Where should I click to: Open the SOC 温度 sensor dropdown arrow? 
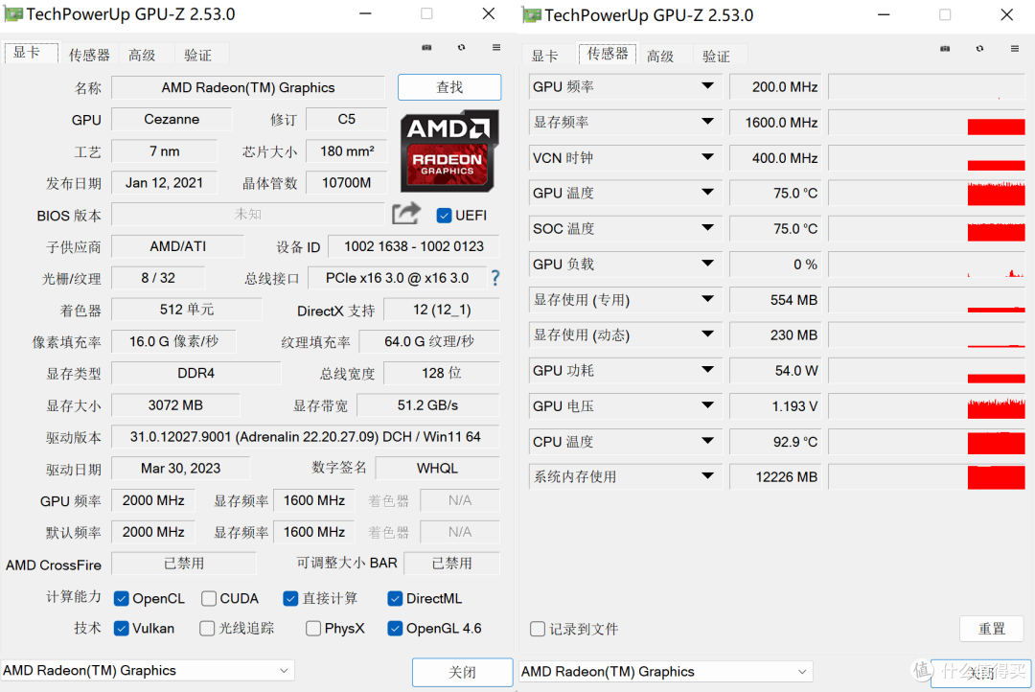[707, 228]
